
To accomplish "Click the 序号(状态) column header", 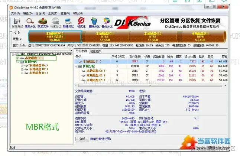I will coord(118,57).
